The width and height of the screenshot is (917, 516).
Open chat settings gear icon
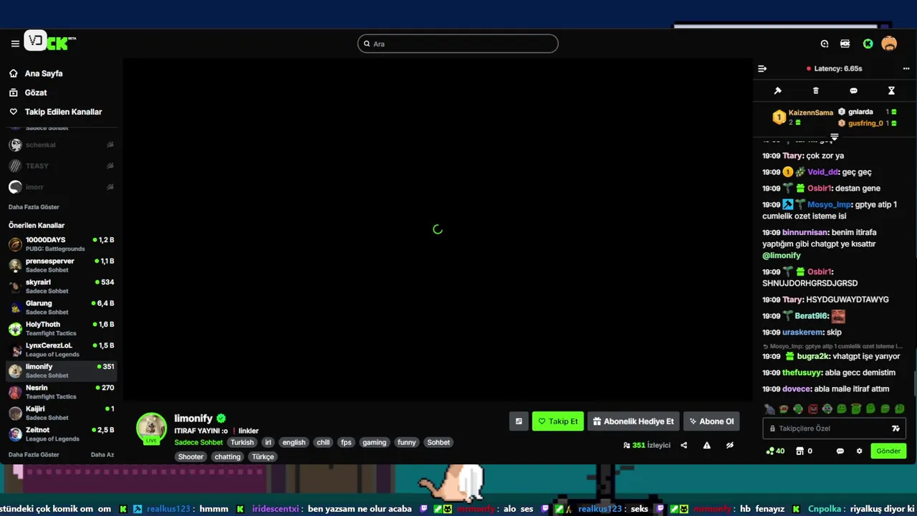[860, 451]
